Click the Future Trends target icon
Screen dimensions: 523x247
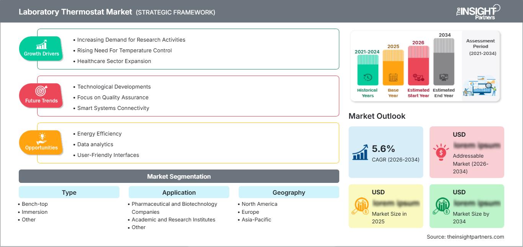(41, 91)
